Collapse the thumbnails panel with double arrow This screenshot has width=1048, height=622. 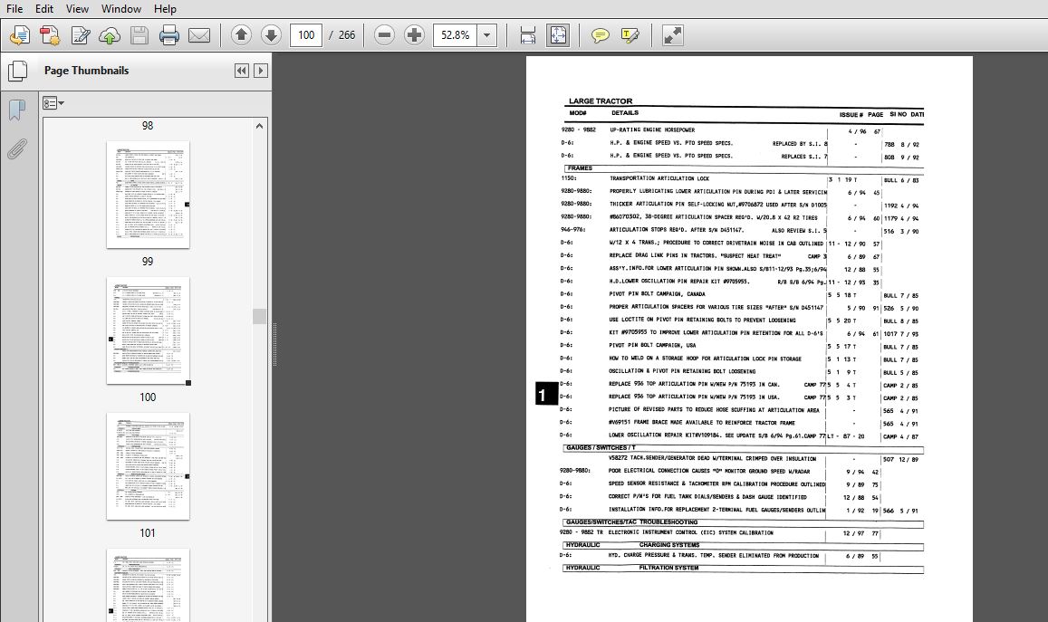pyautogui.click(x=241, y=70)
